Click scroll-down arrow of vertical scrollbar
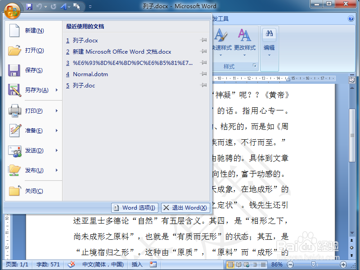 click(352, 233)
